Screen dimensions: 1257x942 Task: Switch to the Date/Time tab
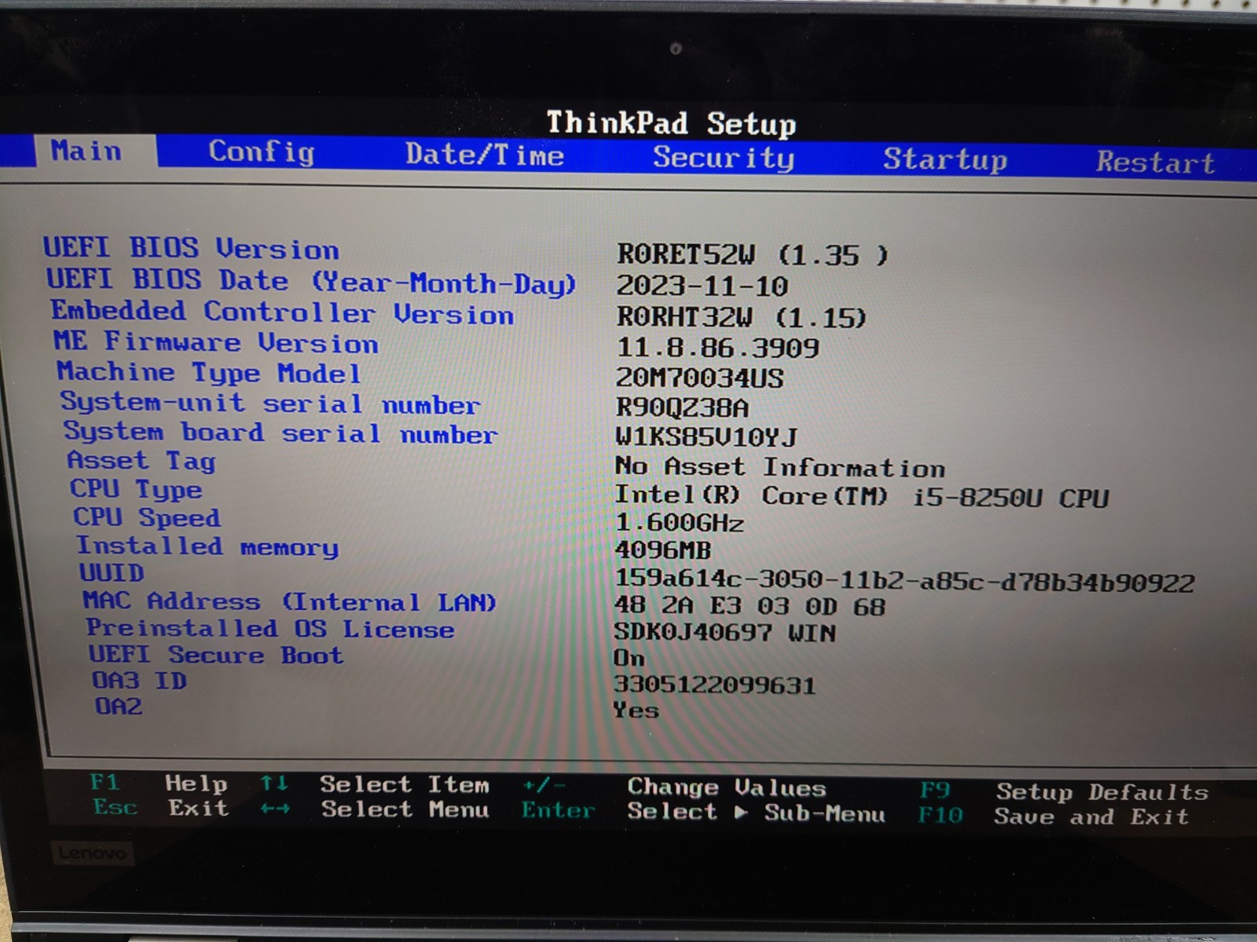click(485, 155)
